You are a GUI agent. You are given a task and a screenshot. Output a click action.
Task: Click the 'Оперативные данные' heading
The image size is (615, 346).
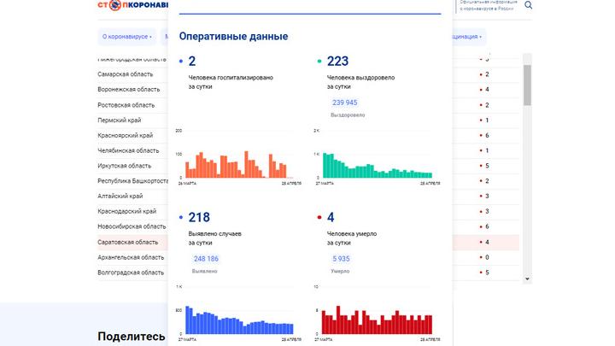point(233,37)
